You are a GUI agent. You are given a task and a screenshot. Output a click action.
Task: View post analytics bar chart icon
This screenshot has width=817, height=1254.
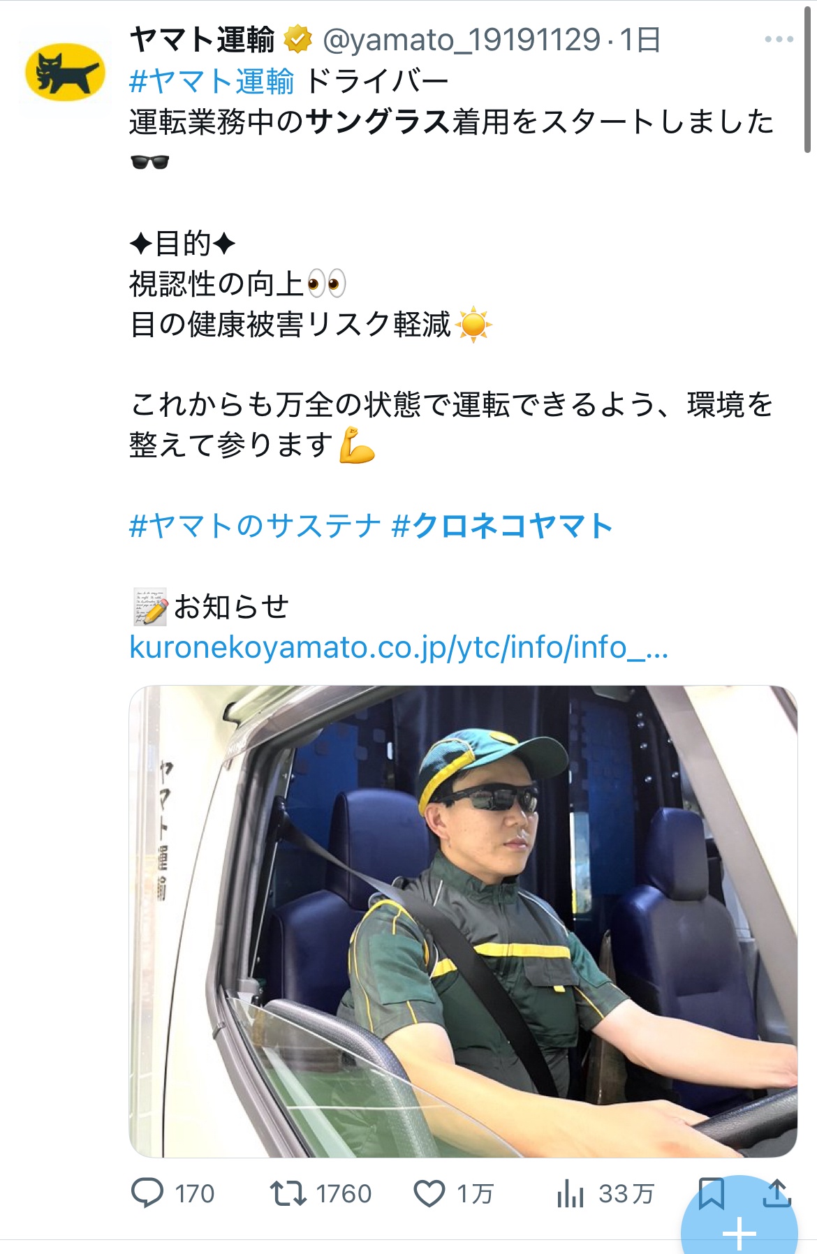pos(571,1193)
